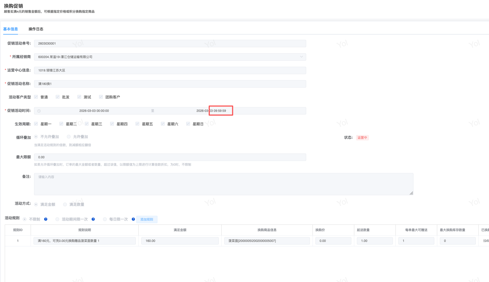The height and width of the screenshot is (282, 489).
Task: Click the start time 2026-03-03 00:00:00
Action: [x=94, y=111]
